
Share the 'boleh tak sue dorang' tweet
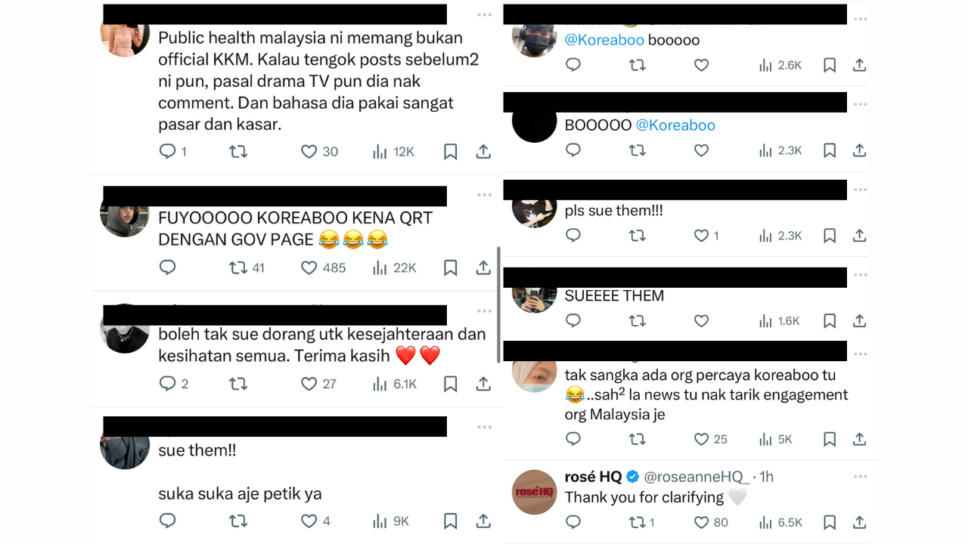pyautogui.click(x=483, y=384)
